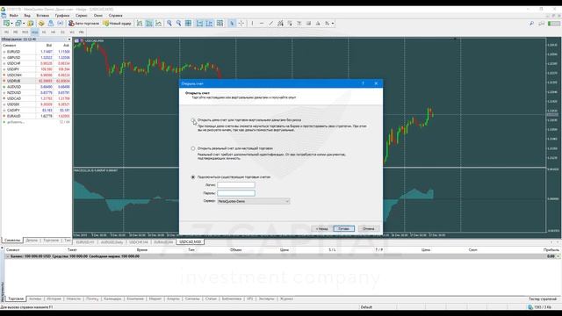Image resolution: width=562 pixels, height=316 pixels.
Task: Select the Fibonacci Retracement tool
Action: pos(290,24)
